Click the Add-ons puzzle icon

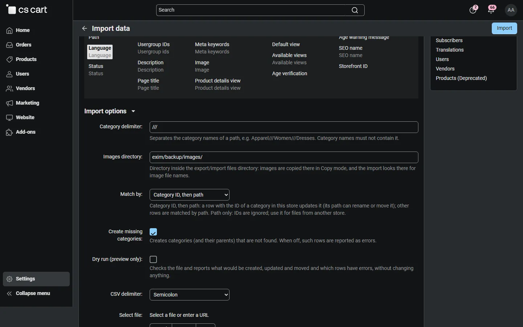pos(9,132)
